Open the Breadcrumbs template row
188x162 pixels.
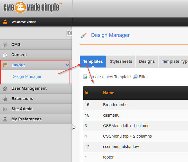tap(115, 105)
